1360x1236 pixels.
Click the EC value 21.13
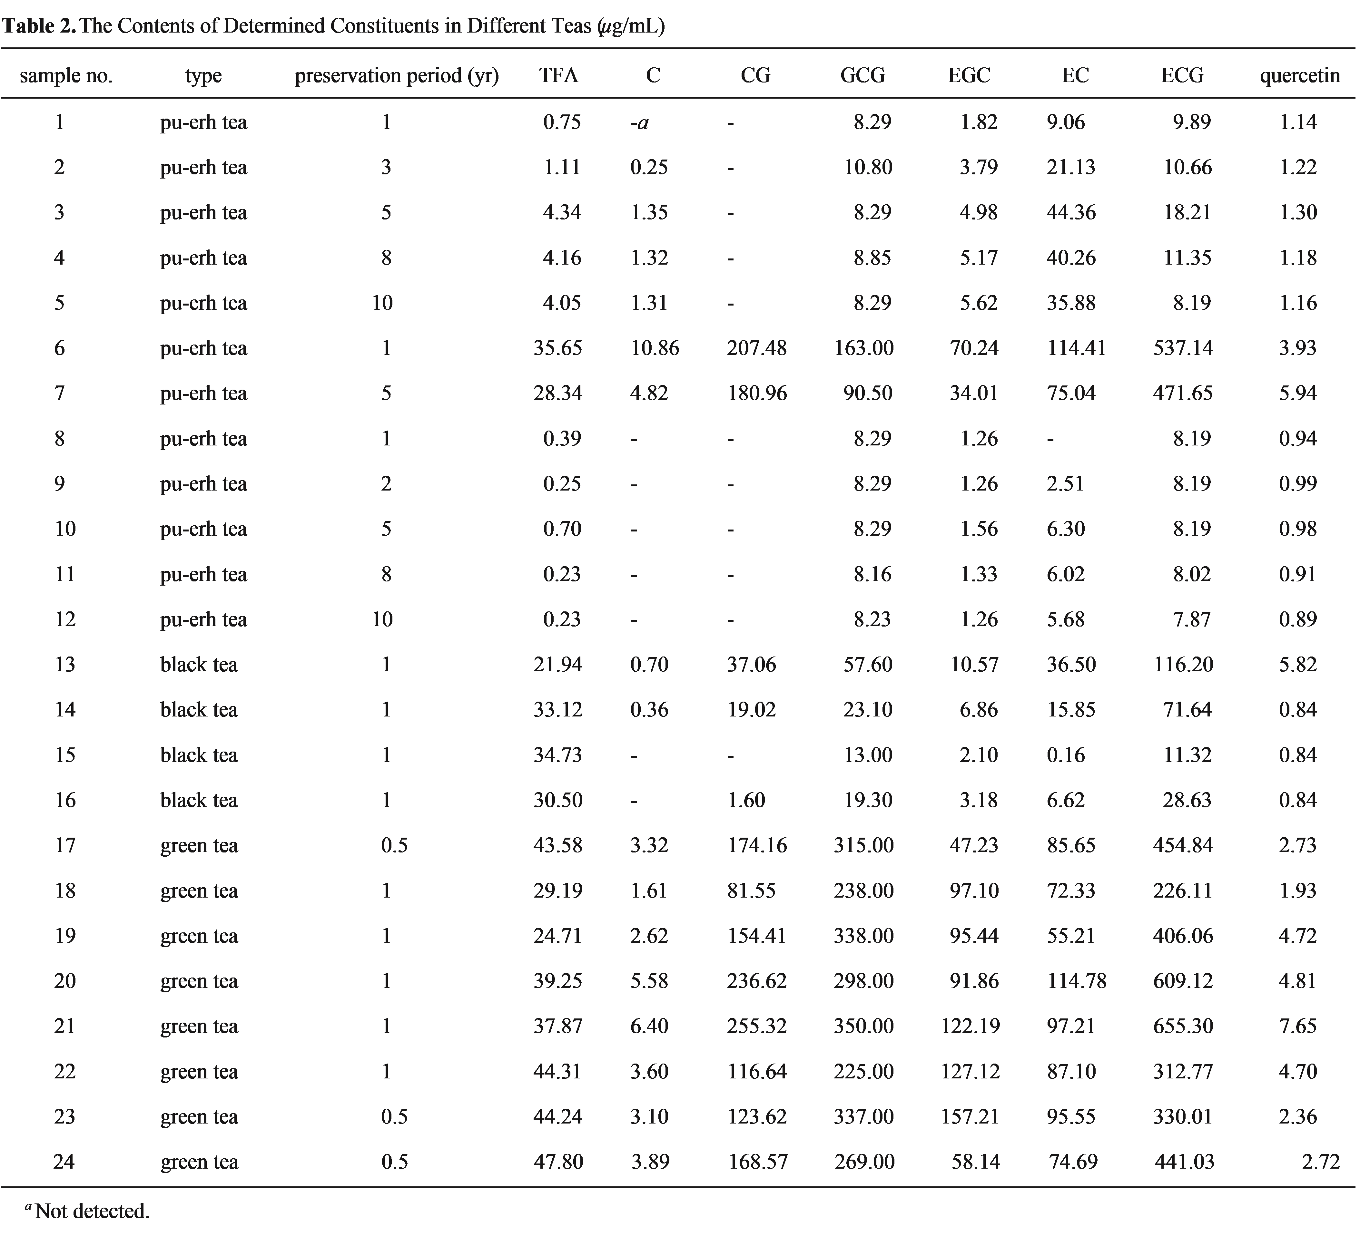1071,167
